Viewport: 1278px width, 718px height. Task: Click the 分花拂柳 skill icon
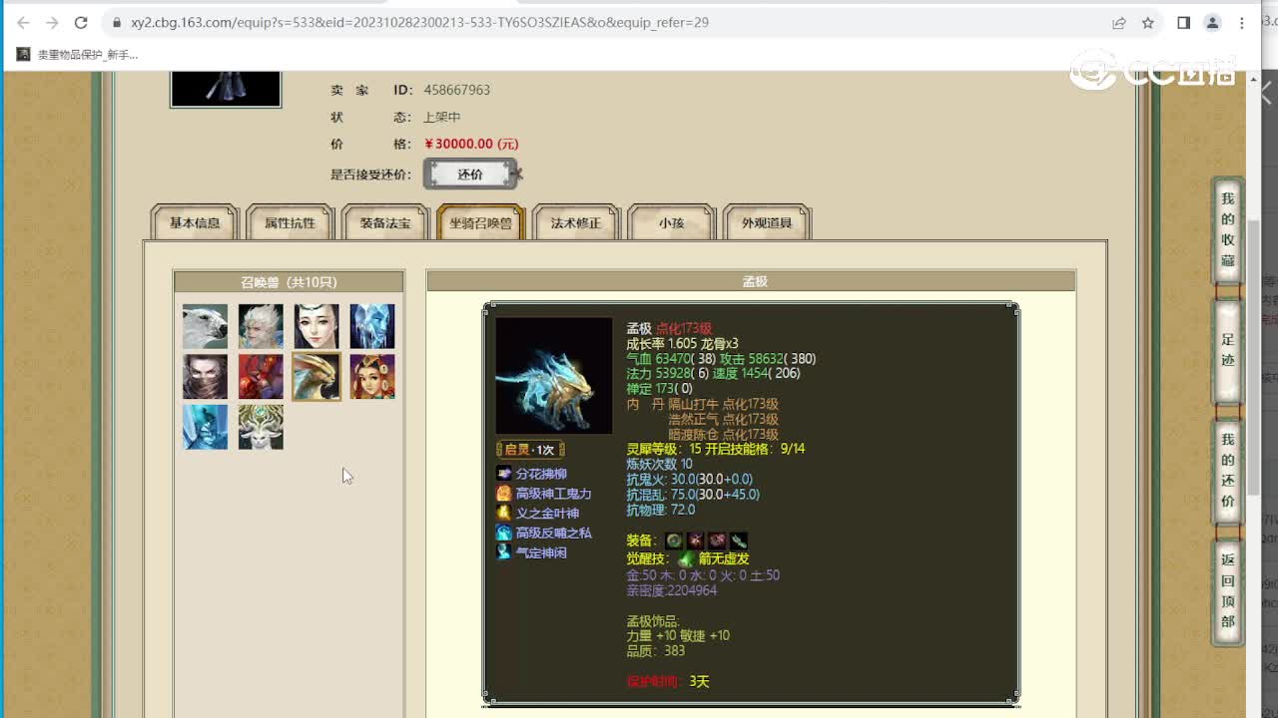pyautogui.click(x=504, y=474)
